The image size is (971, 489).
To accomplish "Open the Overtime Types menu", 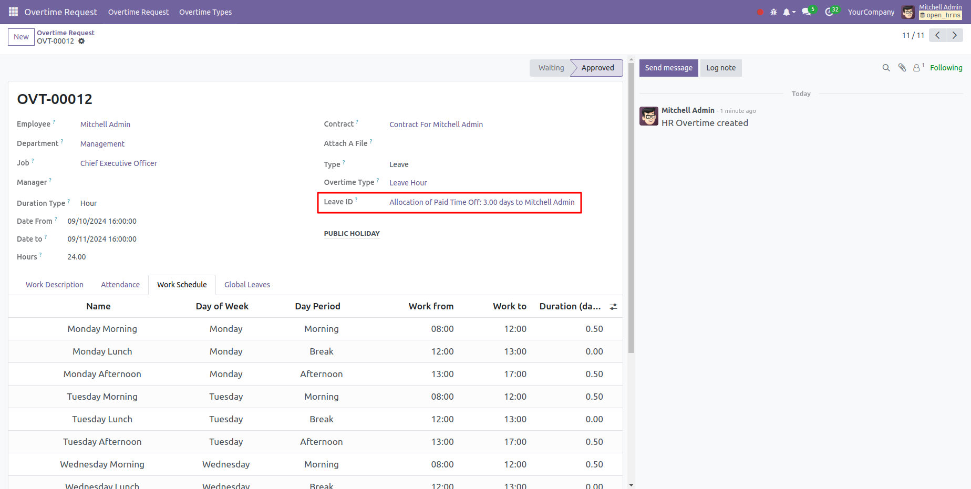I will (205, 12).
